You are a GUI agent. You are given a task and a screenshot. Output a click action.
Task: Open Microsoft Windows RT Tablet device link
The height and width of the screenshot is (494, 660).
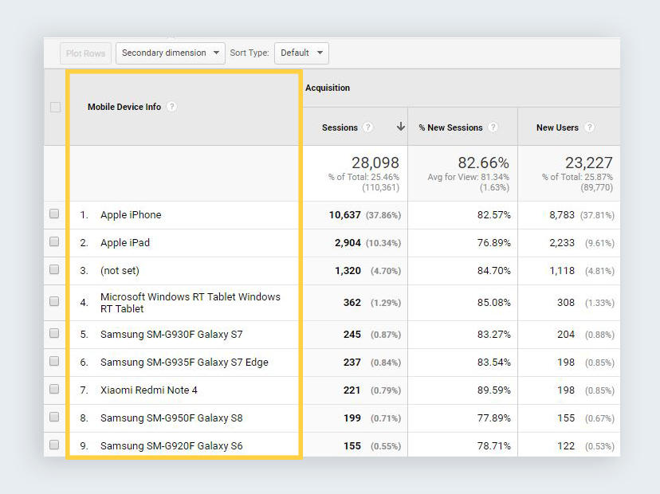coord(191,303)
